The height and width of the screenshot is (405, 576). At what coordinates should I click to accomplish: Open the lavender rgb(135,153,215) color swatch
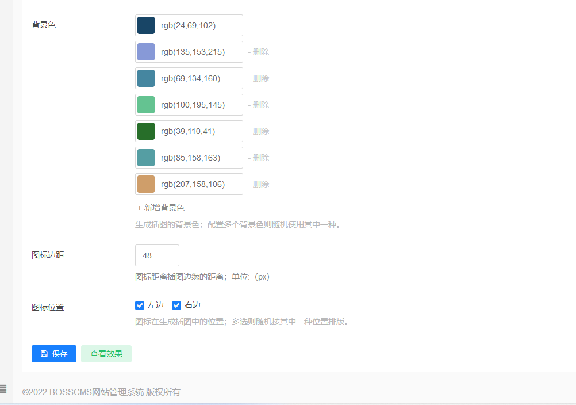146,52
